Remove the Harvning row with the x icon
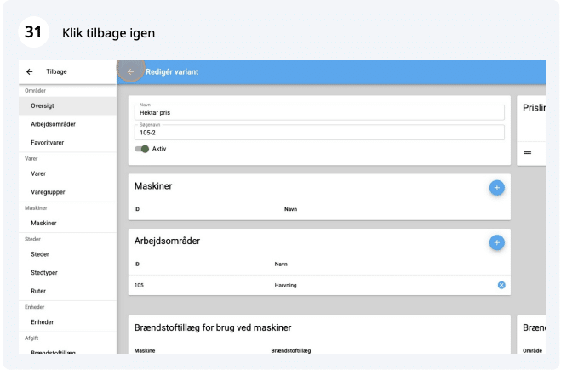This screenshot has width=561, height=375. [501, 285]
